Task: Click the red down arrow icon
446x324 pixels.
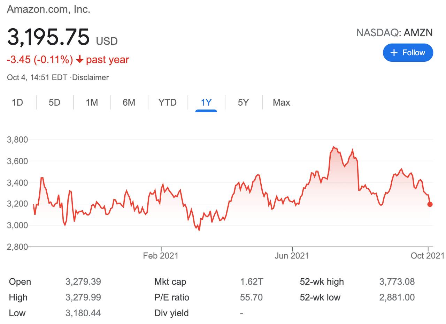Action: 80,60
